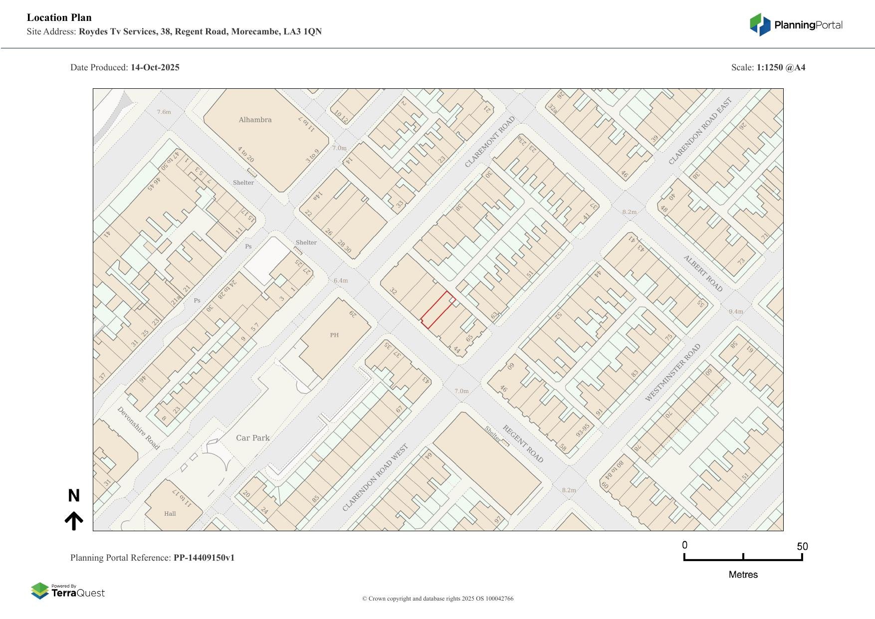This screenshot has width=875, height=619.
Task: Click the metres scale bar
Action: coord(743,557)
